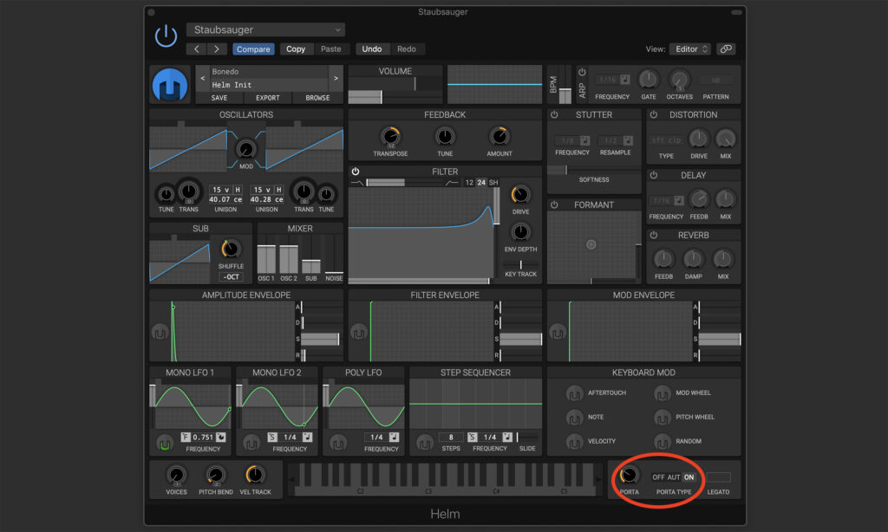Select the Mod Wheel modulation source icon

tap(662, 393)
